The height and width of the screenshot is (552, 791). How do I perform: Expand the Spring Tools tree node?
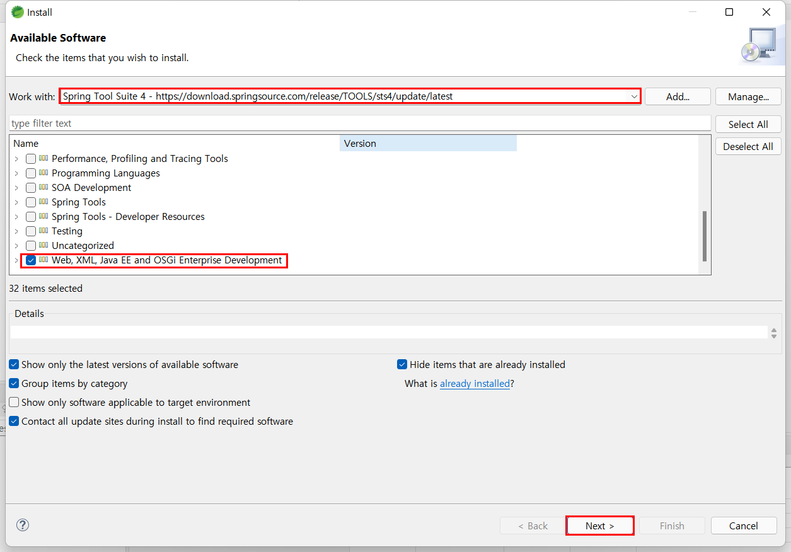pos(16,202)
